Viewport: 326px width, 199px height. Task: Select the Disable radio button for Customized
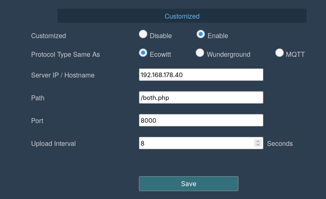(x=143, y=34)
